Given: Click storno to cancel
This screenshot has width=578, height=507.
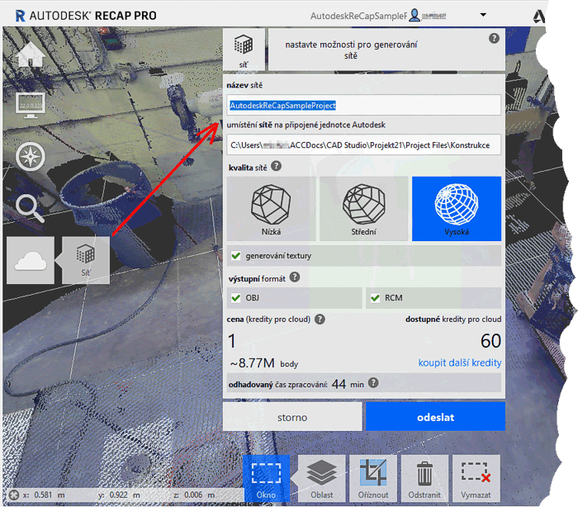Looking at the screenshot, I should (292, 417).
